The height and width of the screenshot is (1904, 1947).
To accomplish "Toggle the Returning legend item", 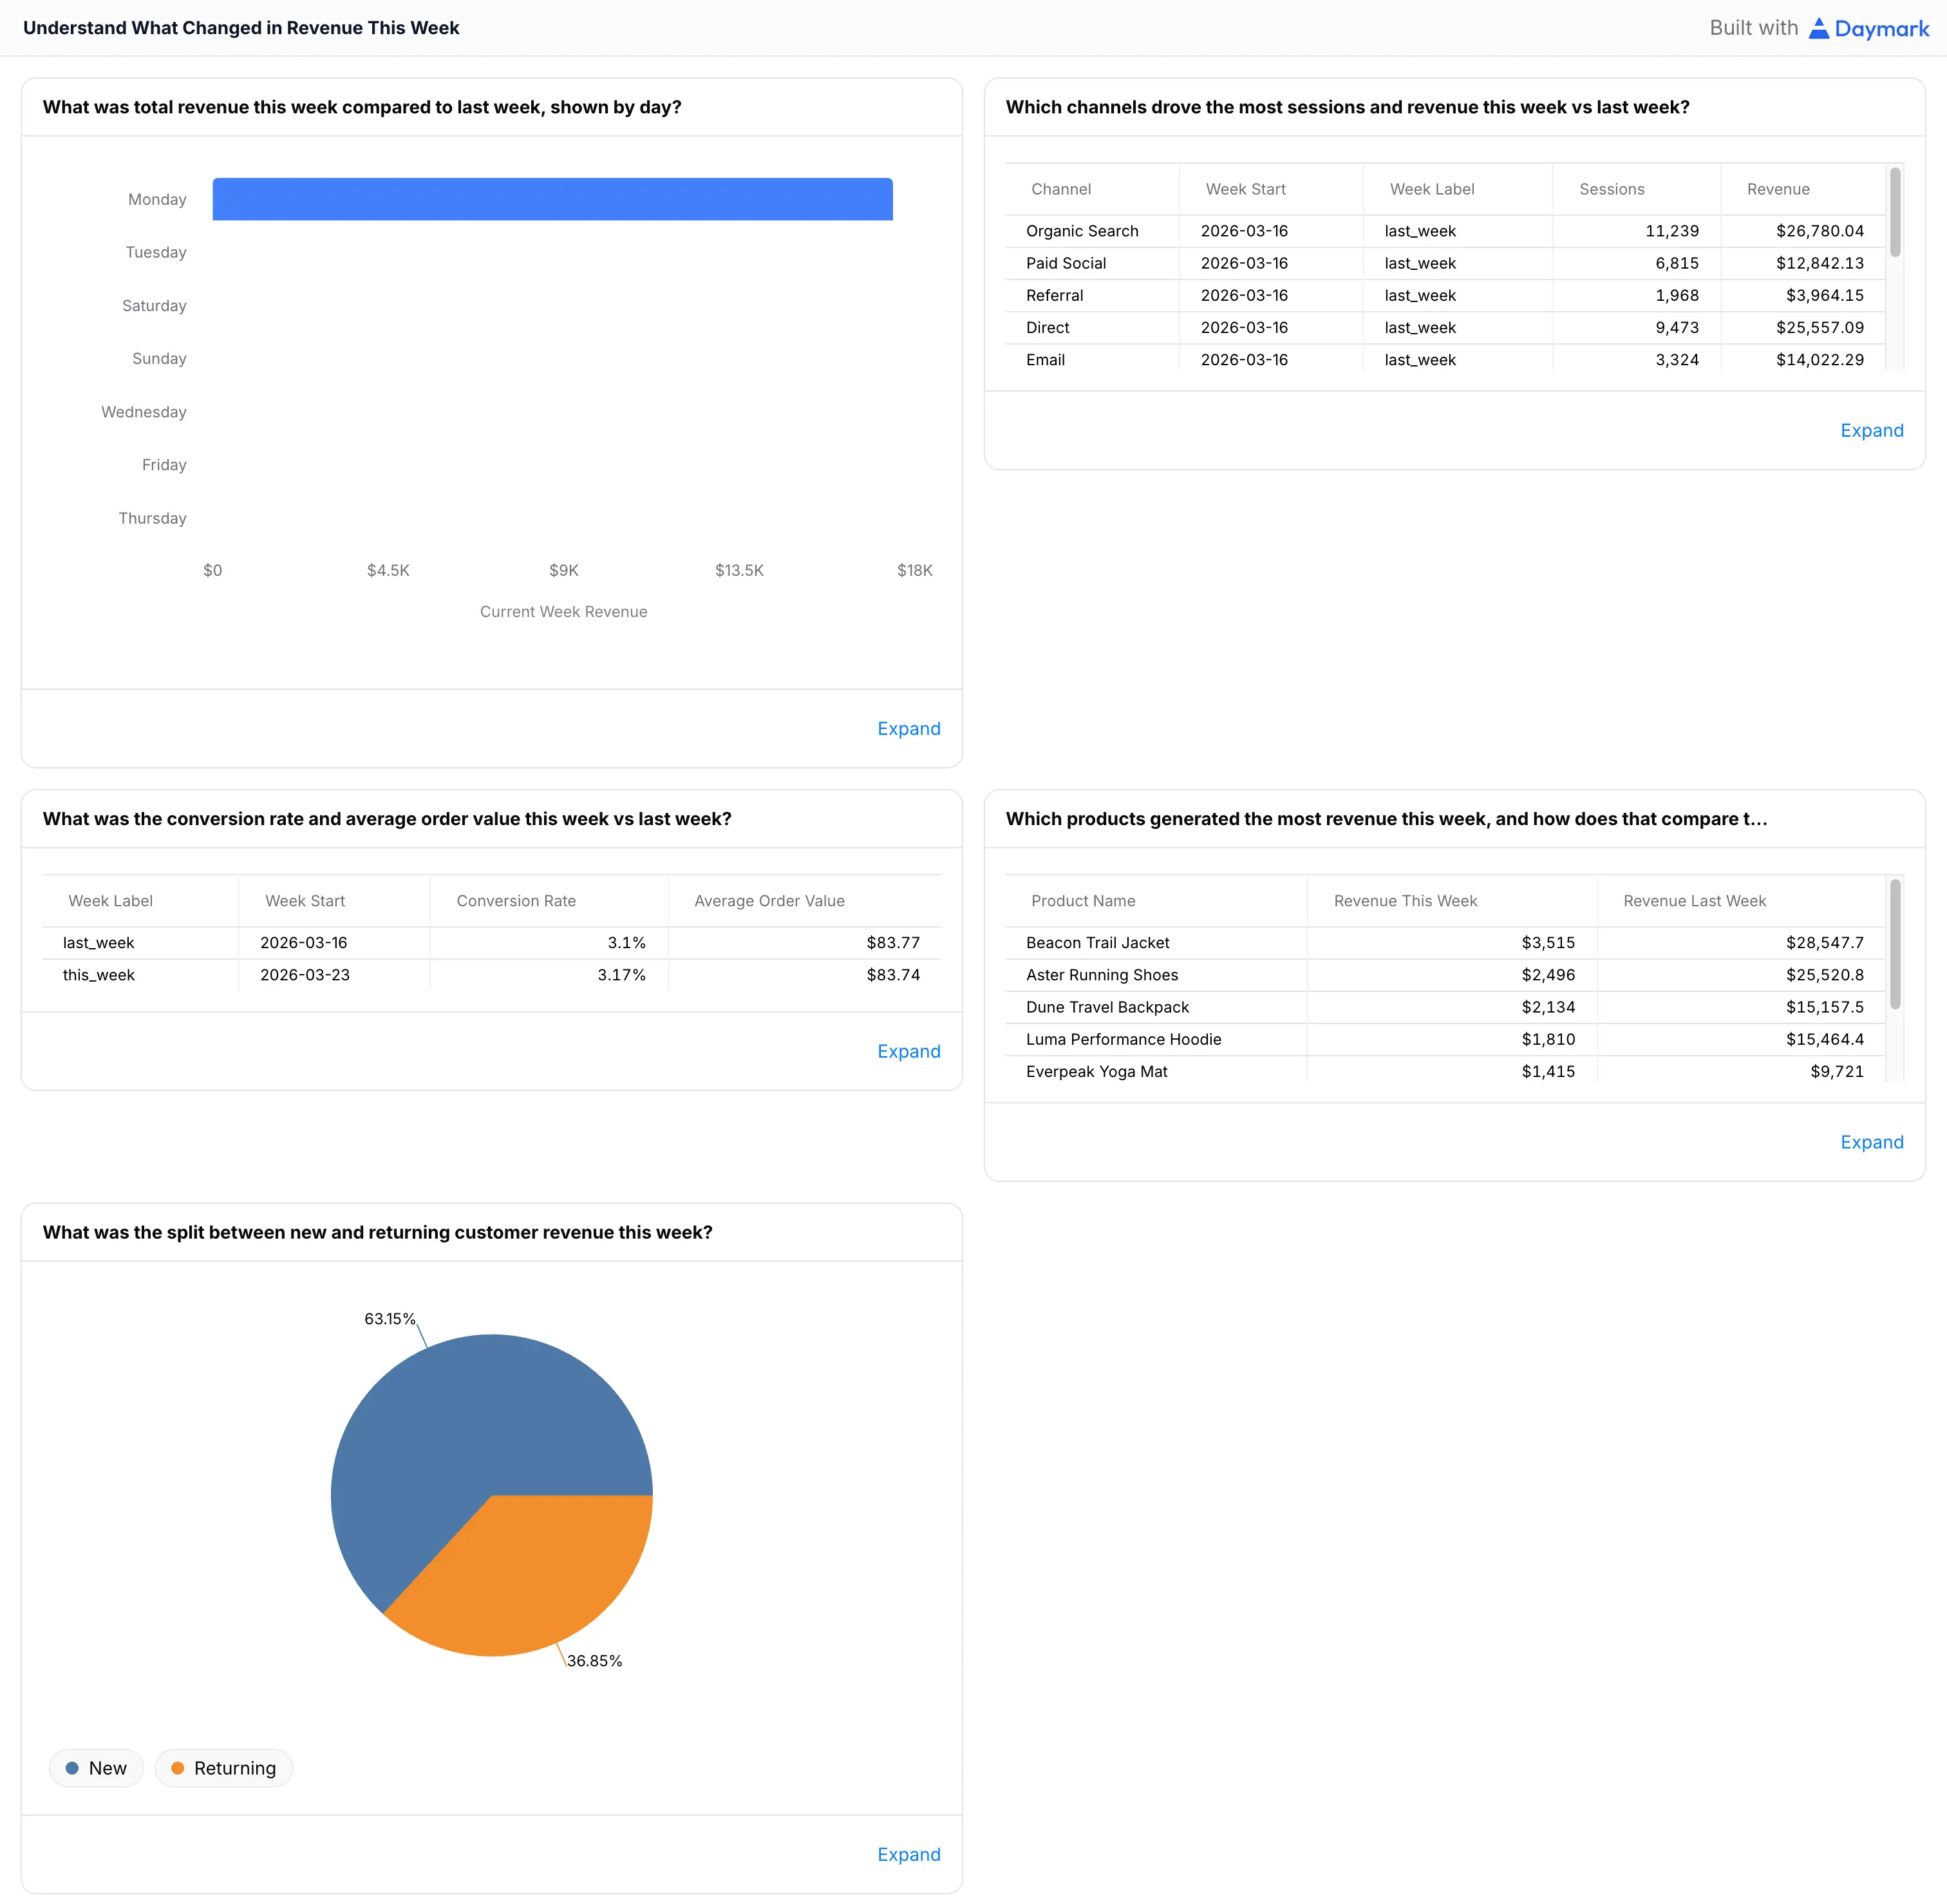I will (x=224, y=1768).
